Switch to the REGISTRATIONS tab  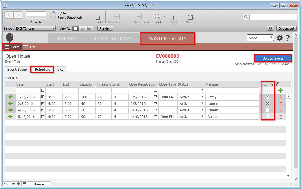tap(112, 39)
